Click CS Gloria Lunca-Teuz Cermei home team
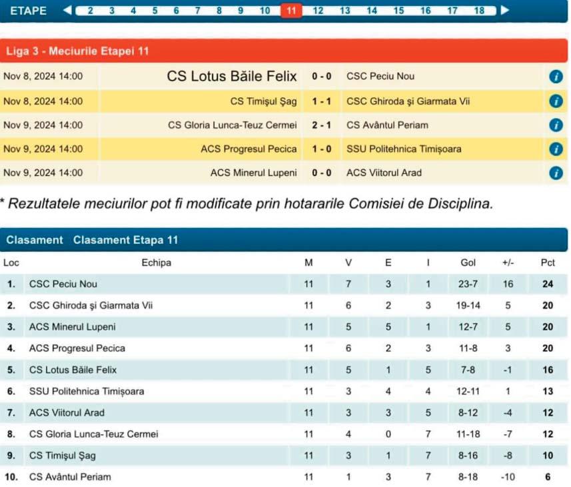 [233, 125]
